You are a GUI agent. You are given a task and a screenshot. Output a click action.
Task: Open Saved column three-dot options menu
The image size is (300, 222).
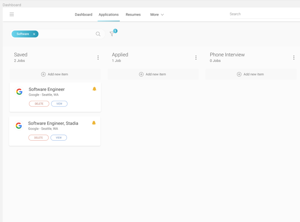click(x=98, y=57)
